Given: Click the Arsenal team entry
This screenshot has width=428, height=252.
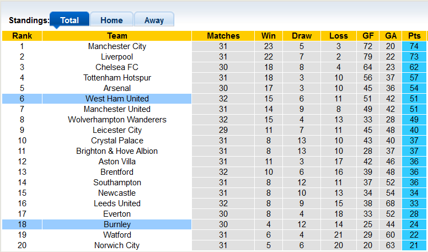Looking at the screenshot, I should click(117, 88).
